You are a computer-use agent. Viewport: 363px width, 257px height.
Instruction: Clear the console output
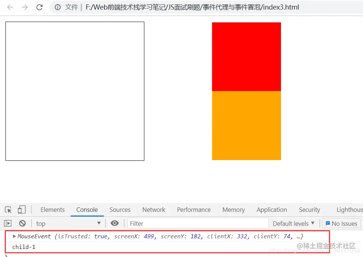tap(22, 223)
